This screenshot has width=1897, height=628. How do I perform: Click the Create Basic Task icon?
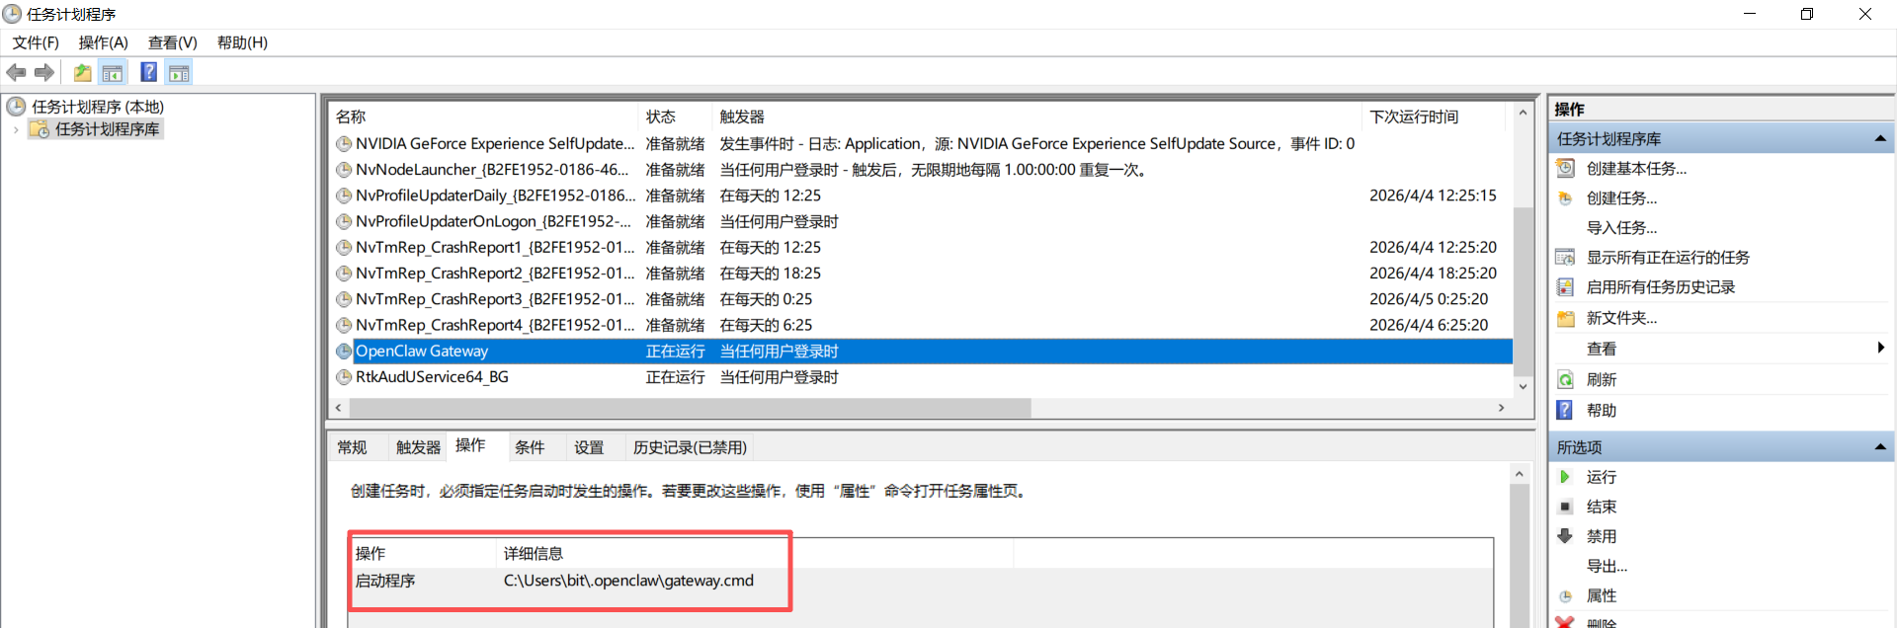click(1565, 169)
